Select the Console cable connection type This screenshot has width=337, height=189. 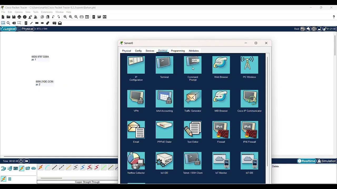[x=47, y=167]
